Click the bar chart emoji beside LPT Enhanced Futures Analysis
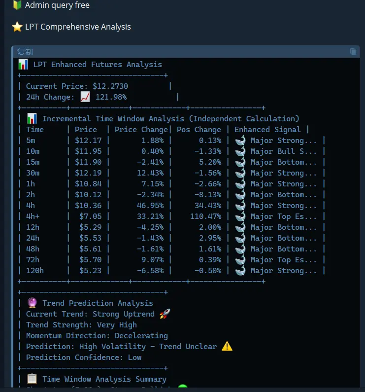 tap(23, 65)
